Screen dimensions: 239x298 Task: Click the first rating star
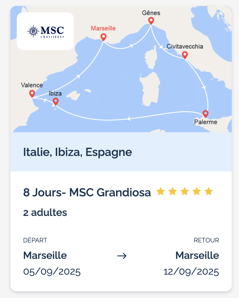coord(161,191)
